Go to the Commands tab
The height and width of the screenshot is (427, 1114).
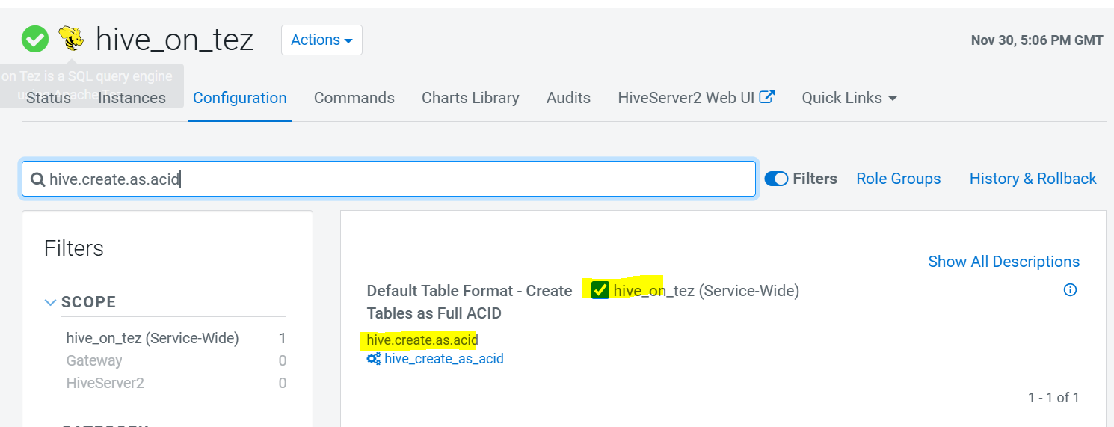point(354,98)
